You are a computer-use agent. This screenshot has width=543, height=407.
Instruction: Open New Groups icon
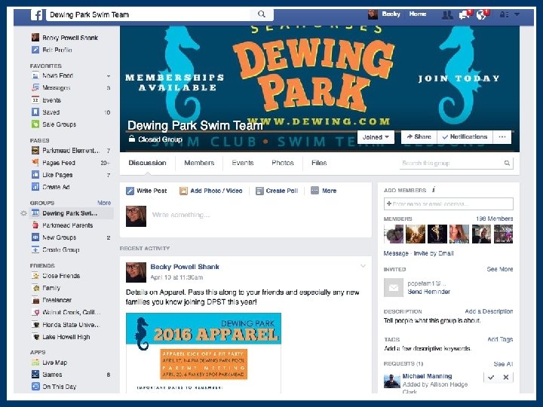[35, 237]
